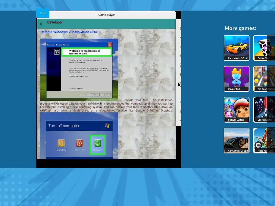Open Cat Runner game
This screenshot has height=206, width=275.
click(x=264, y=79)
